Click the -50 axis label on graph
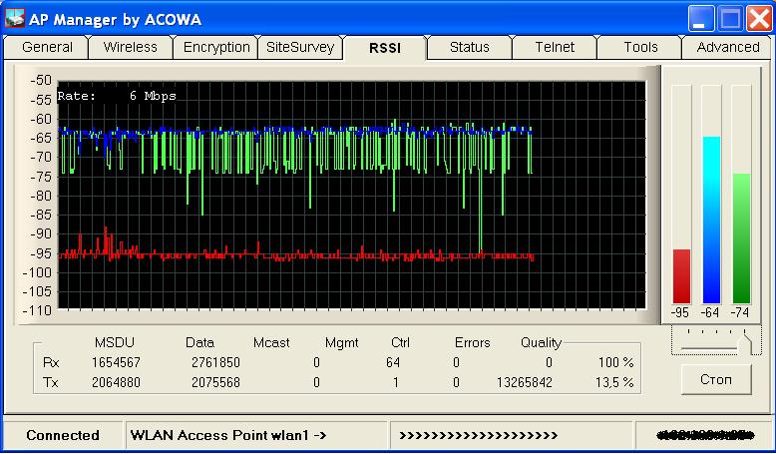This screenshot has width=776, height=454. coord(41,80)
